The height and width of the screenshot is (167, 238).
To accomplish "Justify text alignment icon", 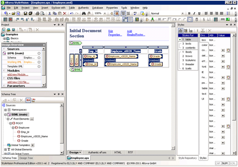I will pos(222,14).
